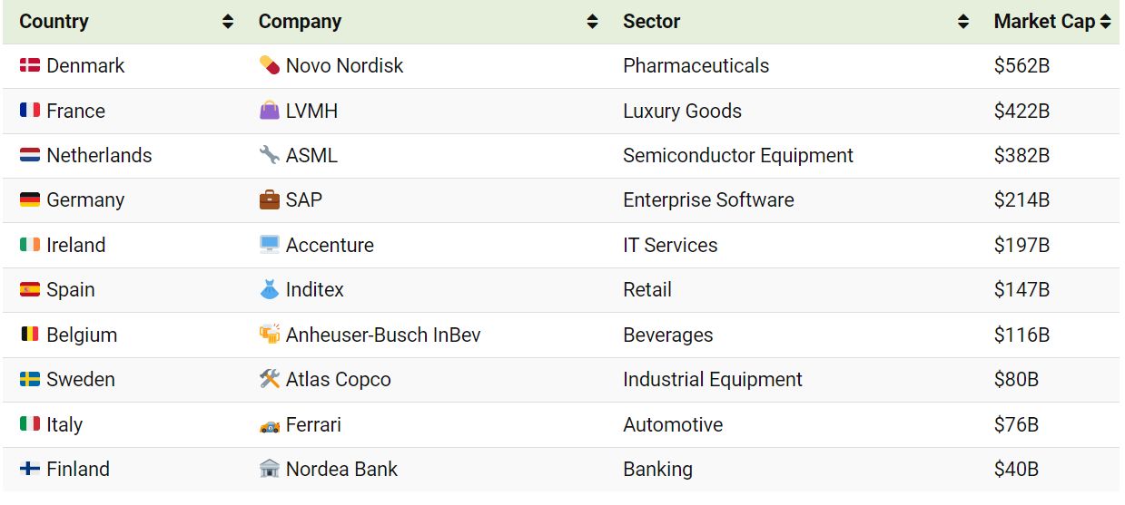The width and height of the screenshot is (1125, 505).
Task: Sort table by Country column arrows
Action: click(228, 22)
